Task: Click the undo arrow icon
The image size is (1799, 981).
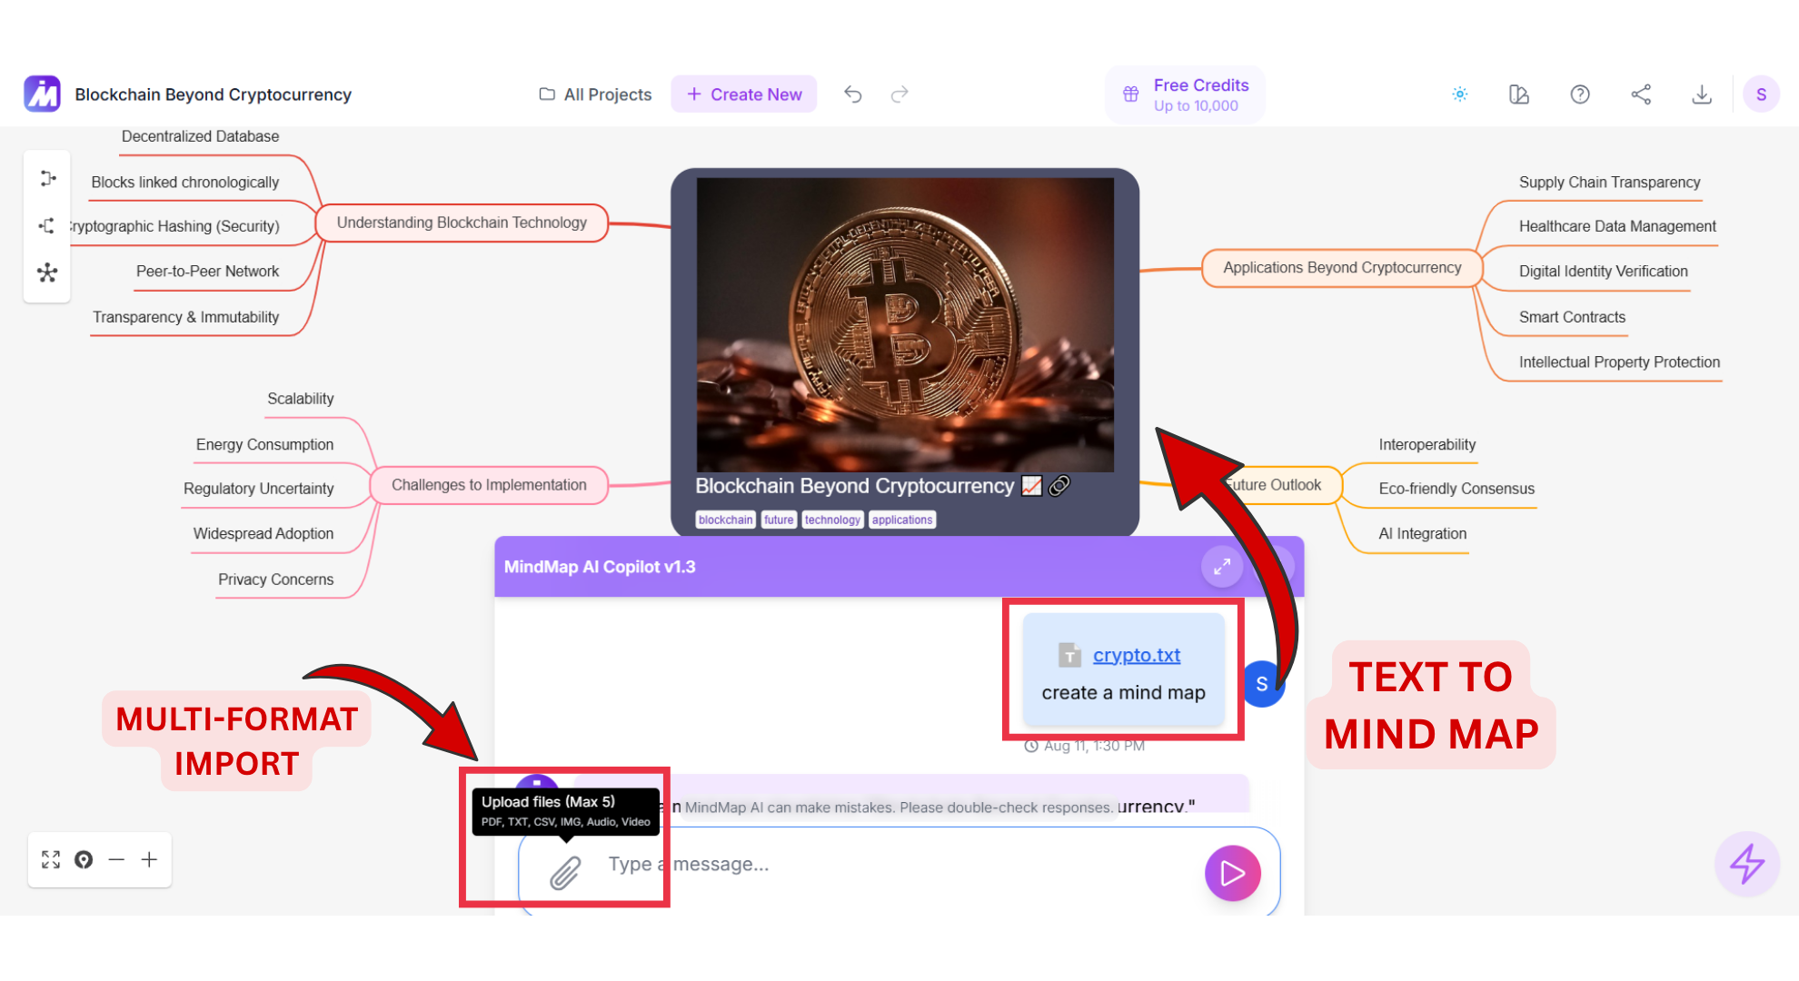Action: pos(852,94)
